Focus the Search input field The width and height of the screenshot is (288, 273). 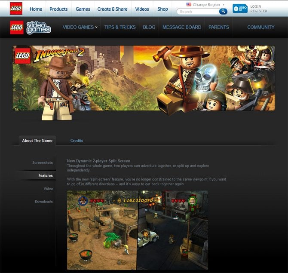pyautogui.click(x=198, y=12)
